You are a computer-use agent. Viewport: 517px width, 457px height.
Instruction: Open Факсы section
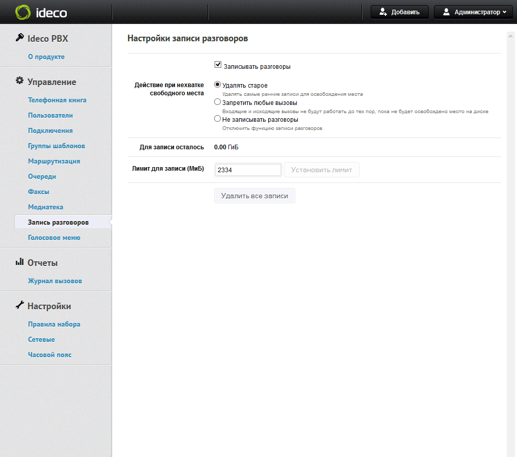tap(39, 192)
